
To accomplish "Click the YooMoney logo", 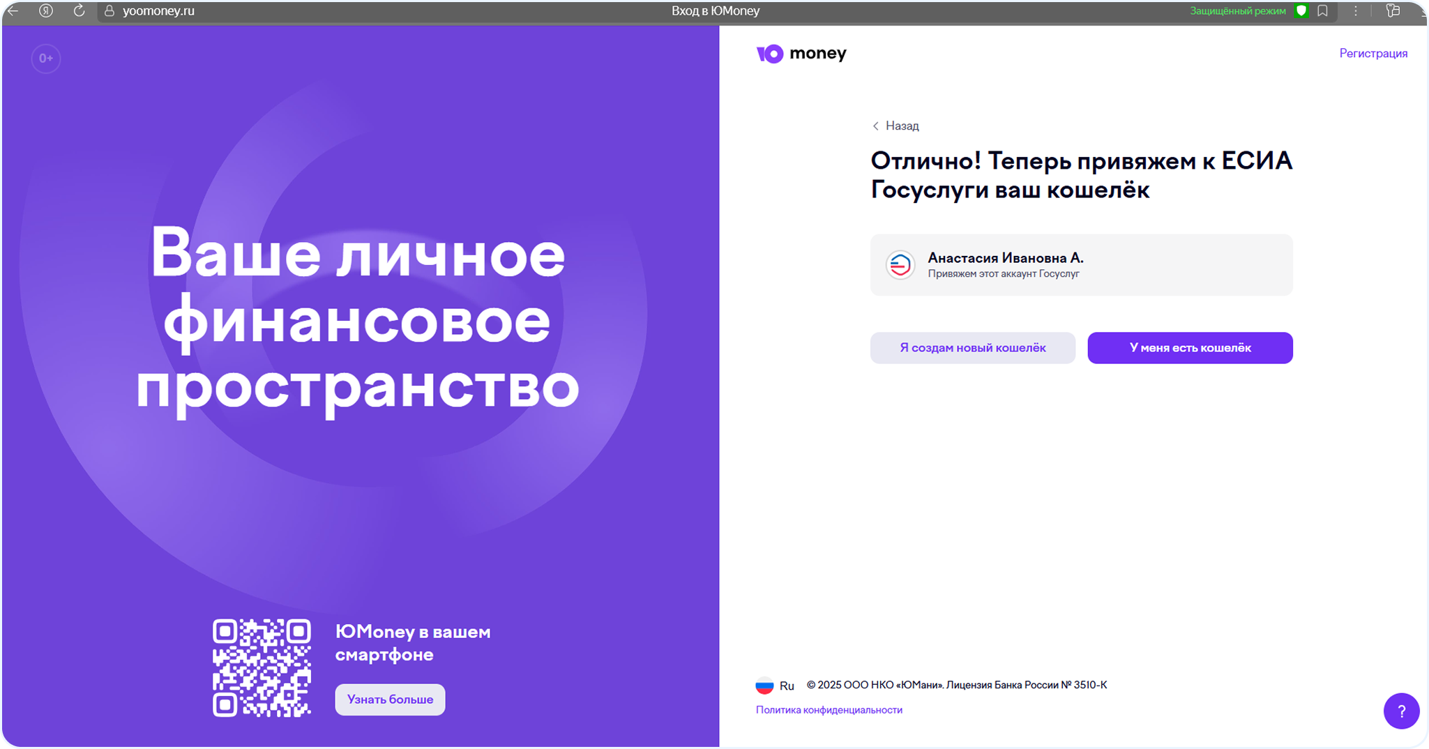I will pyautogui.click(x=801, y=54).
